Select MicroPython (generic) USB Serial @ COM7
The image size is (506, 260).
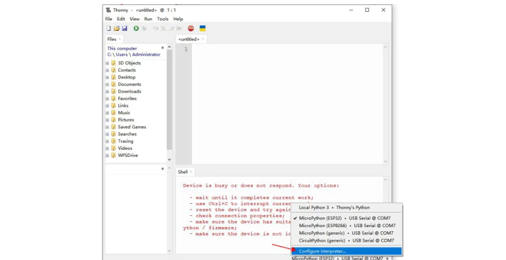pos(347,233)
